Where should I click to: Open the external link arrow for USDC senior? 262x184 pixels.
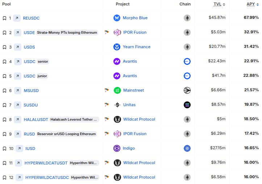[18, 62]
